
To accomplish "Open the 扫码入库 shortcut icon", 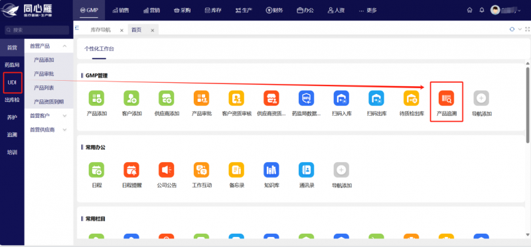I will tap(341, 98).
